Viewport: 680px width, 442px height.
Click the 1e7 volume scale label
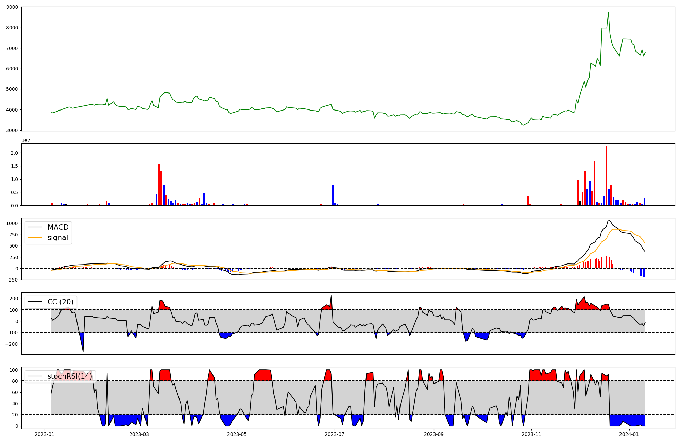coord(26,140)
